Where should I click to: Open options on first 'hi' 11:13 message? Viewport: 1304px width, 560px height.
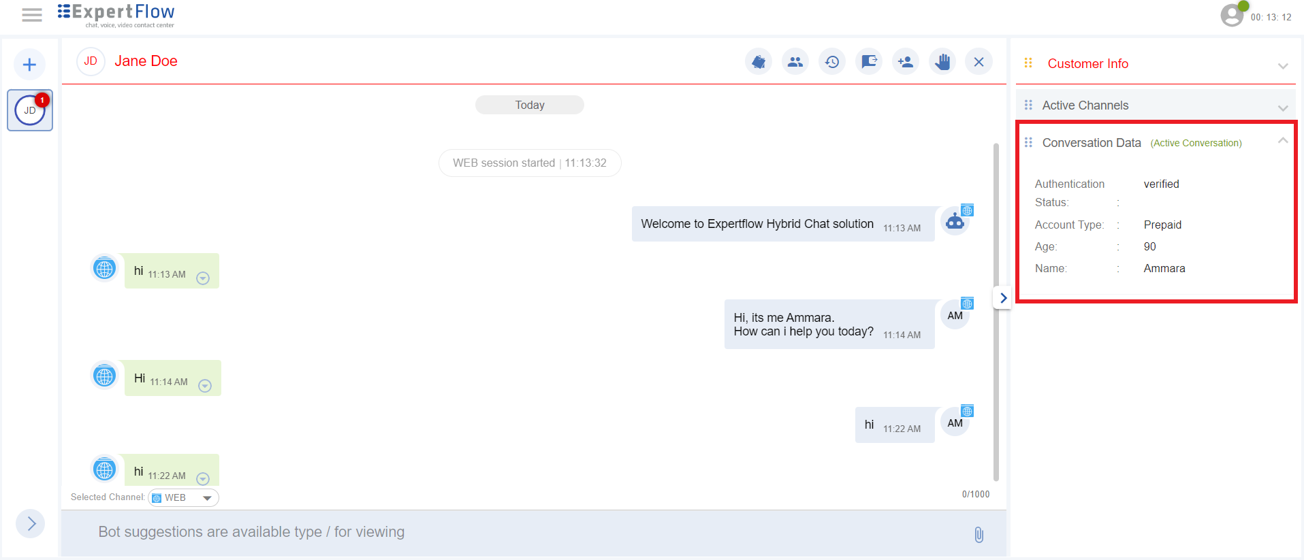pos(203,278)
